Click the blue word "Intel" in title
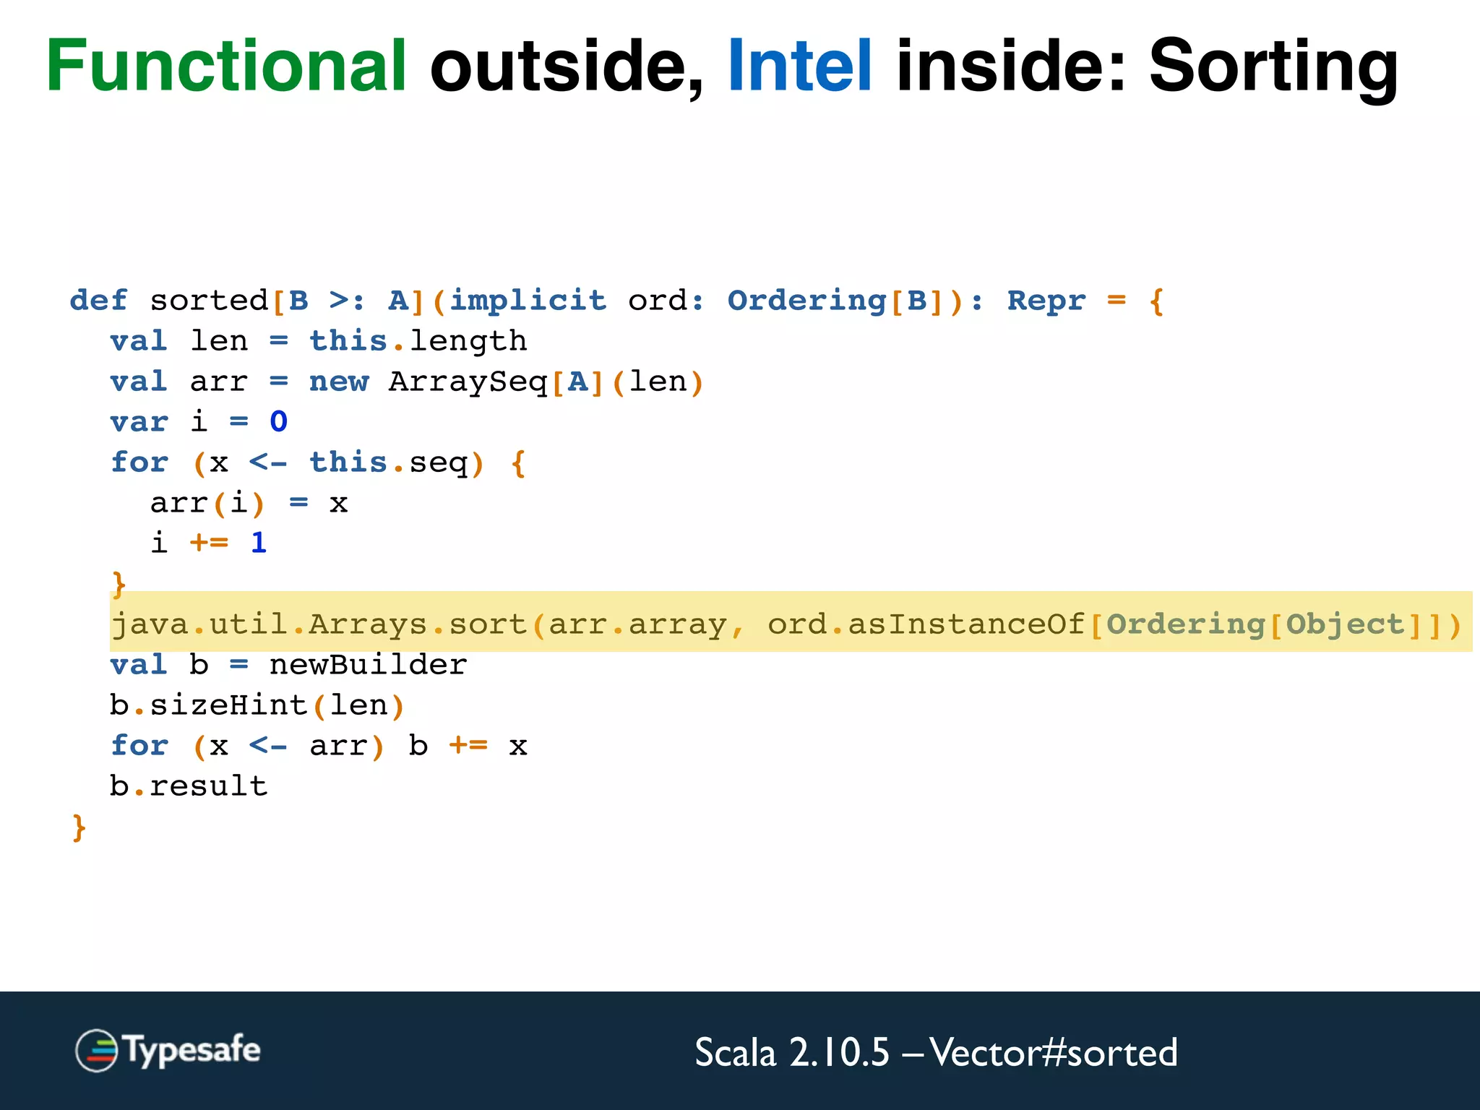The width and height of the screenshot is (1480, 1110). pyautogui.click(x=800, y=66)
